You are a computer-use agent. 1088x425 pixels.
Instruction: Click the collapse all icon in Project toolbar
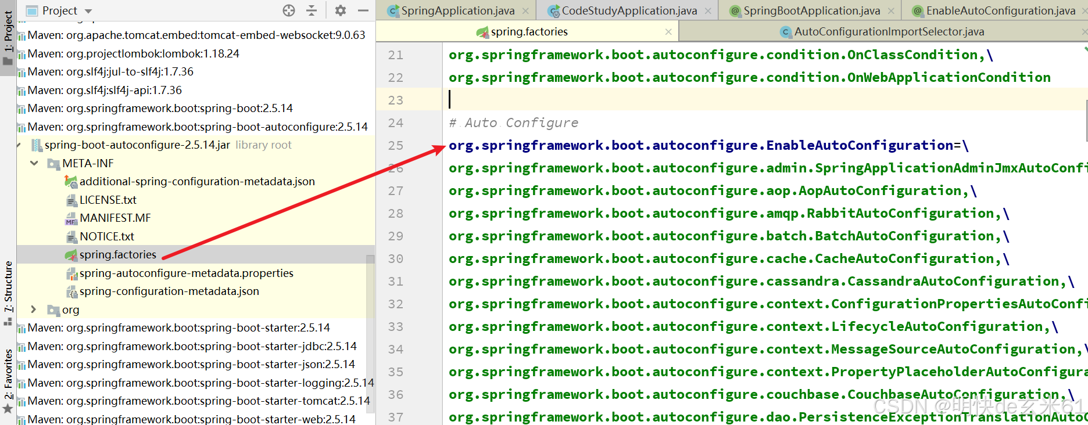(312, 10)
